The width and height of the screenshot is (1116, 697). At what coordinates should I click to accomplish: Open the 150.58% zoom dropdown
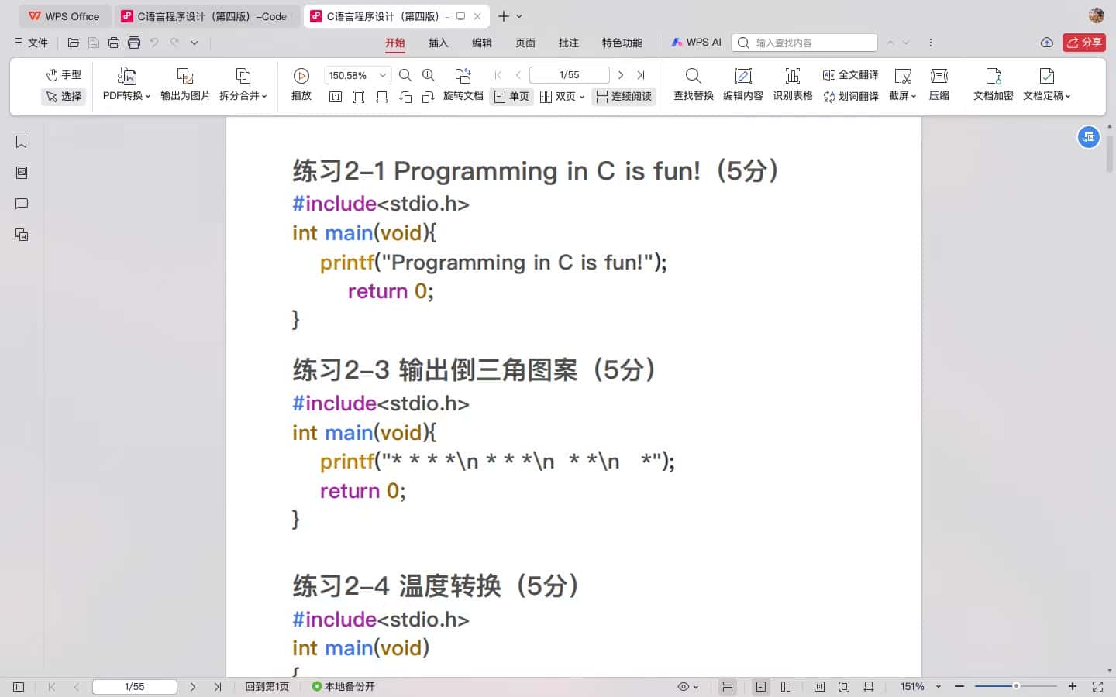(x=383, y=75)
